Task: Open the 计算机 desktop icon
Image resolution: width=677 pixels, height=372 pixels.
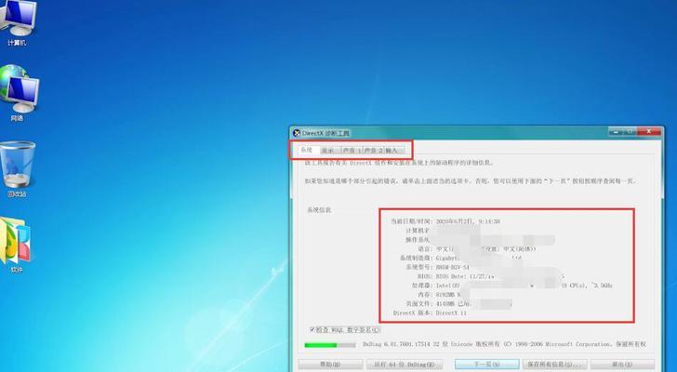Action: coord(17,22)
